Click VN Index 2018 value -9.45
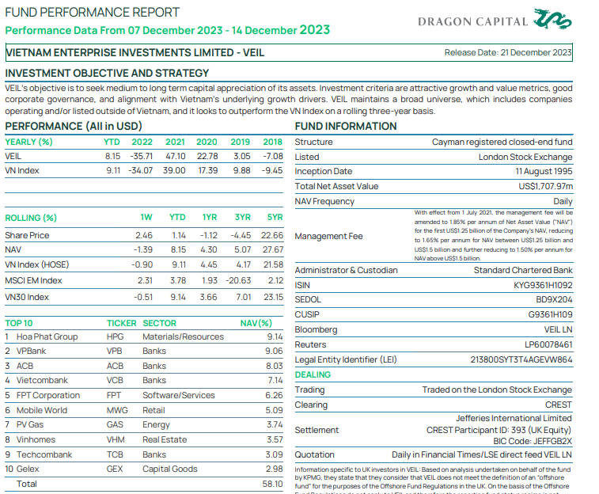Screen dimensions: 599x494 pyautogui.click(x=272, y=170)
